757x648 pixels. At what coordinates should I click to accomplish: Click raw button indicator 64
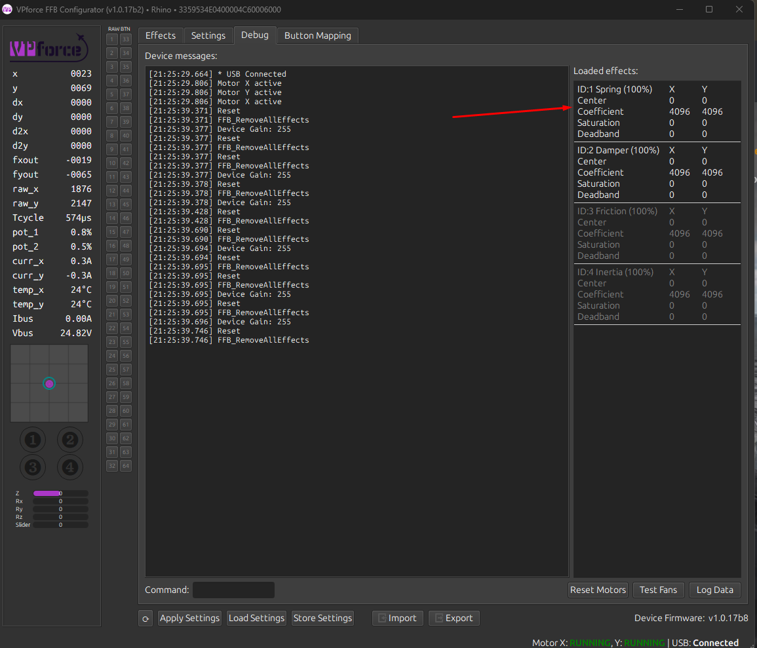pyautogui.click(x=126, y=466)
